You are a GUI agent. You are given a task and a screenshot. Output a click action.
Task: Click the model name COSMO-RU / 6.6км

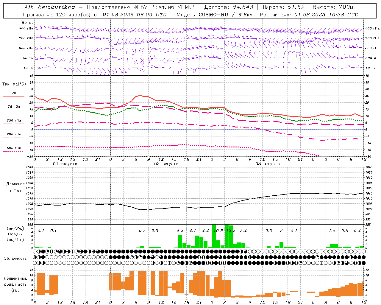(x=225, y=15)
